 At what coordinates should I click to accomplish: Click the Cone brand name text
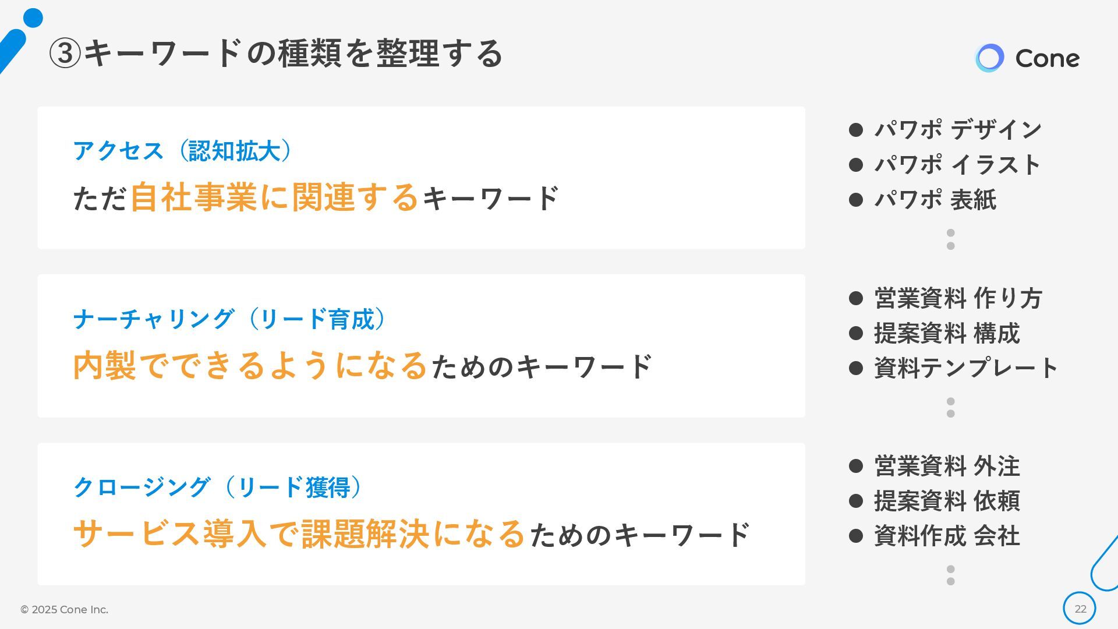(x=1047, y=58)
